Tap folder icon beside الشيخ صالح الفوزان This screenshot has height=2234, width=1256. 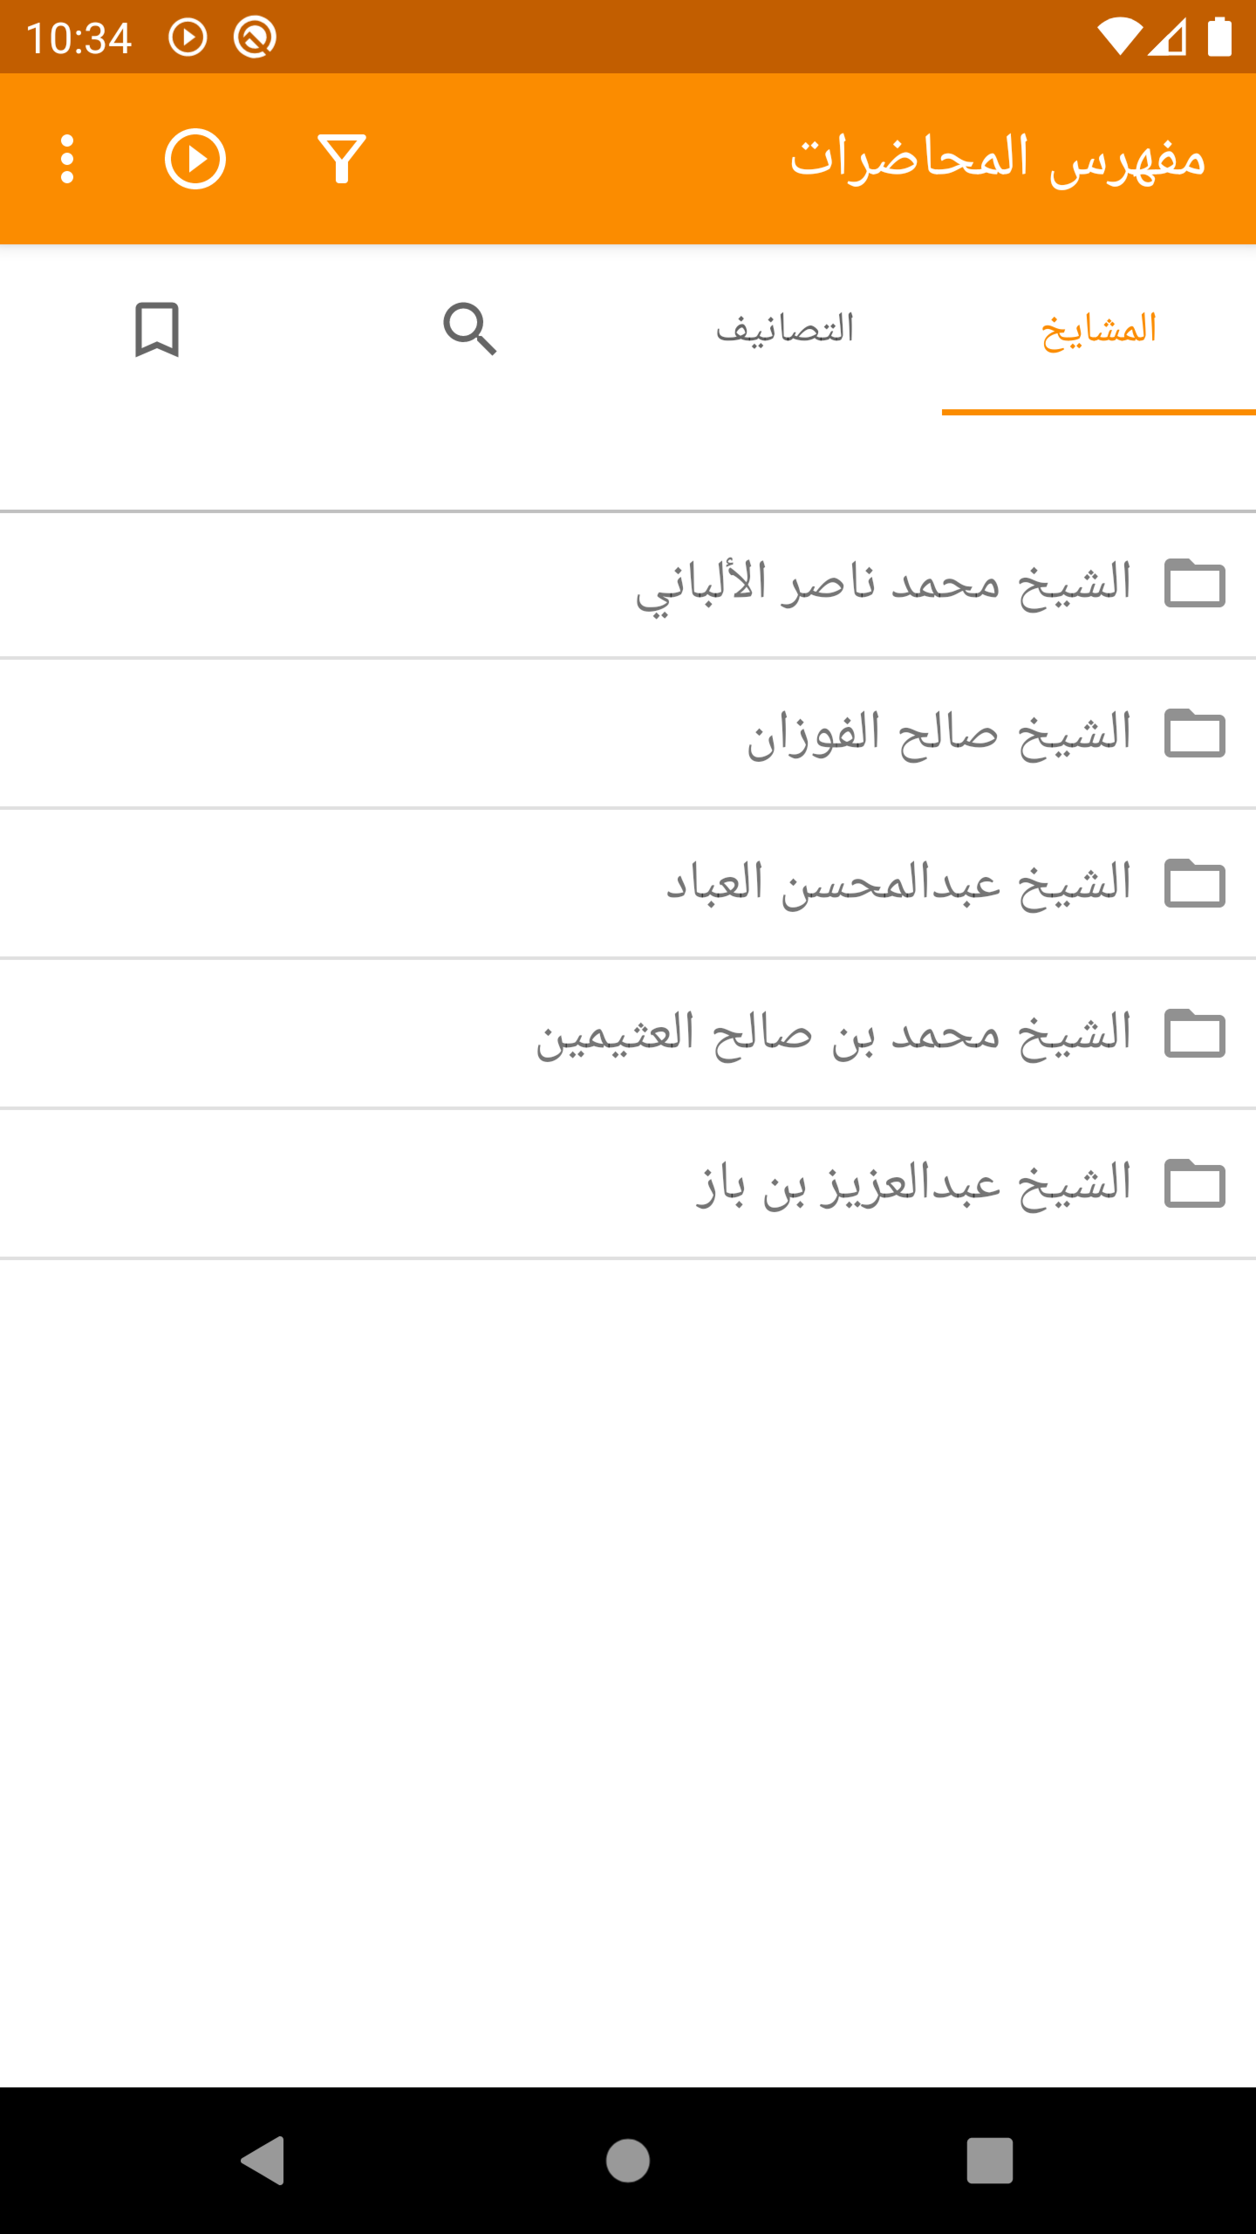tap(1195, 733)
